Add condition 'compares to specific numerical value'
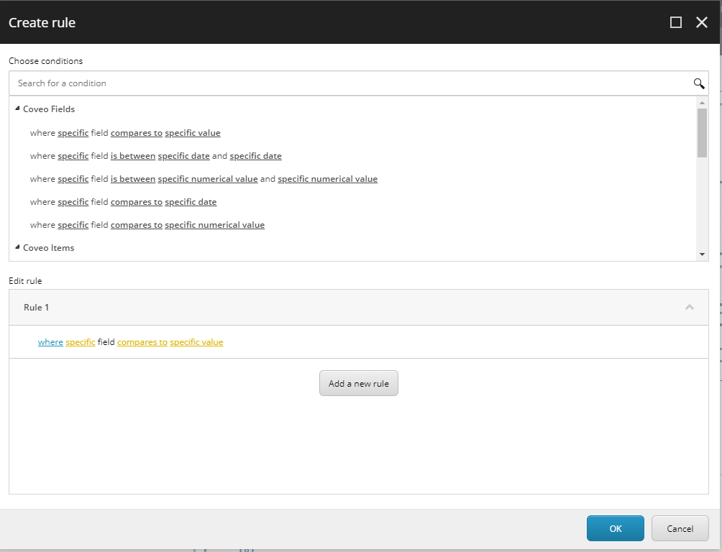This screenshot has height=552, width=722. (147, 225)
